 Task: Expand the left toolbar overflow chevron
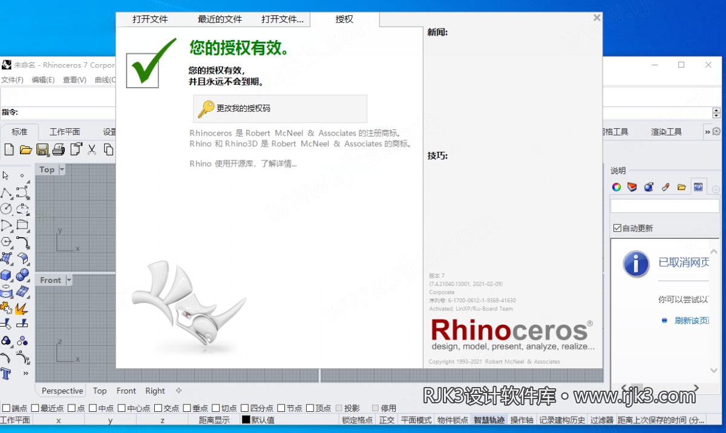click(25, 374)
